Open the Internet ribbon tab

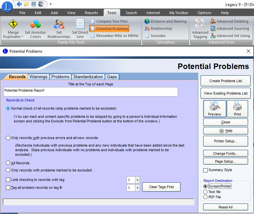(153, 13)
